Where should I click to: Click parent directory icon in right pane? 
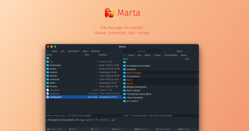124,62
